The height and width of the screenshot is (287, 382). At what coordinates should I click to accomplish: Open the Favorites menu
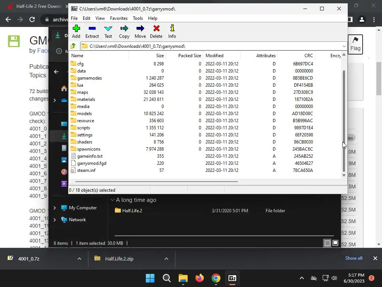coord(119,18)
